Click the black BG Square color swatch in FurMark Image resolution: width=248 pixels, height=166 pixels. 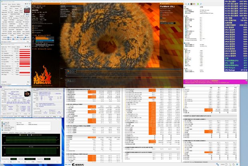coord(174,23)
